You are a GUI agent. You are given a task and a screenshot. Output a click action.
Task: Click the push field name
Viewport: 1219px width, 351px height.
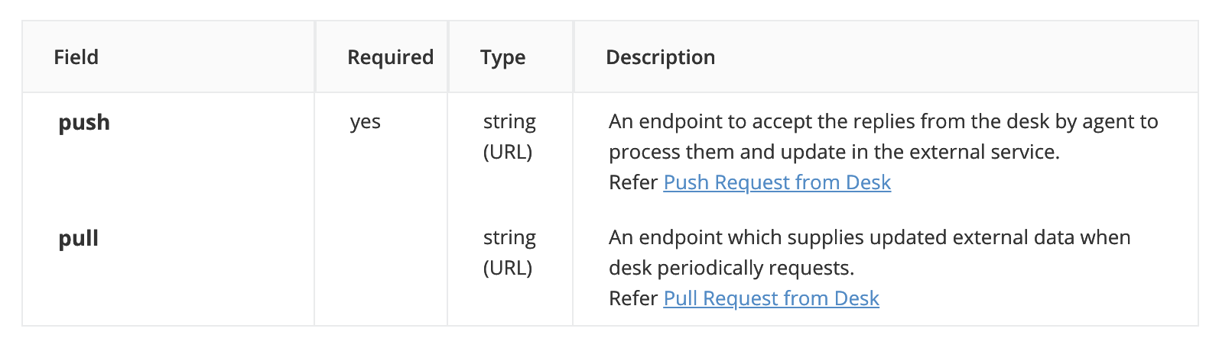(x=84, y=122)
